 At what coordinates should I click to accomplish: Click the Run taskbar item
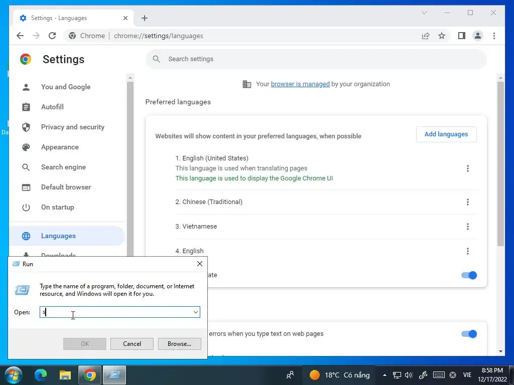(114, 375)
